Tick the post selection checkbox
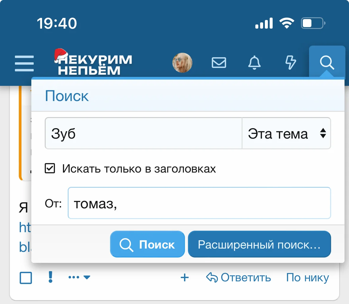This screenshot has height=304, width=349. [x=26, y=278]
